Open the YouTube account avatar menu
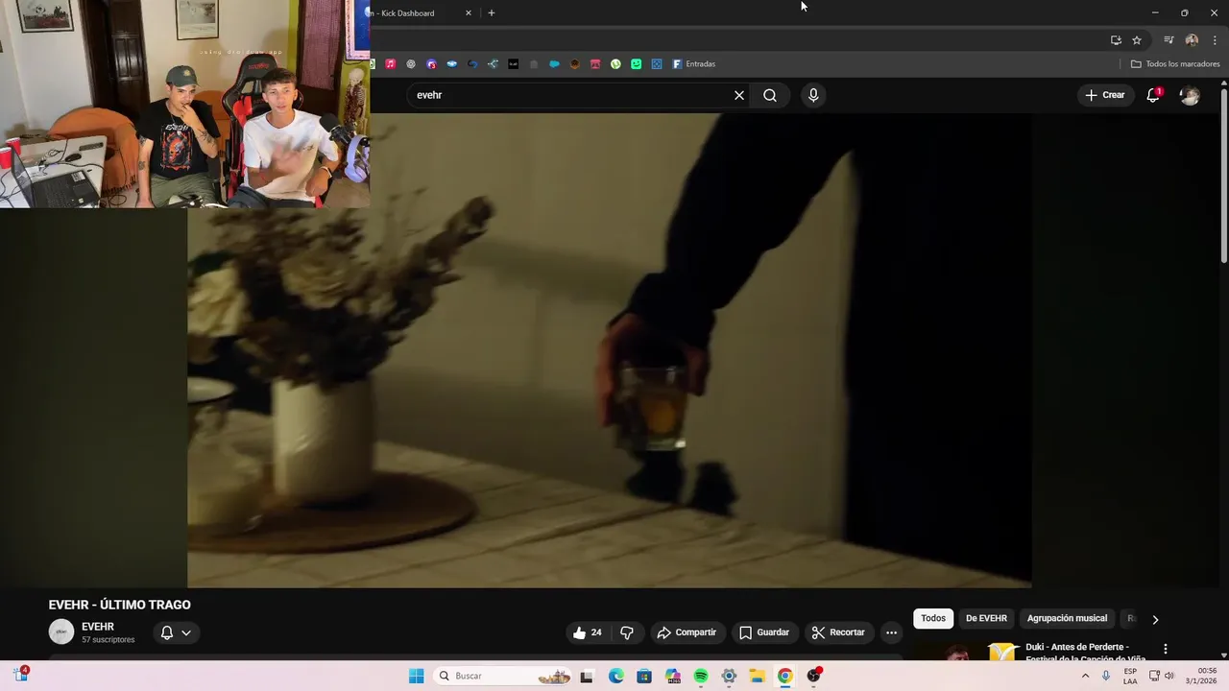1229x691 pixels. pyautogui.click(x=1190, y=95)
